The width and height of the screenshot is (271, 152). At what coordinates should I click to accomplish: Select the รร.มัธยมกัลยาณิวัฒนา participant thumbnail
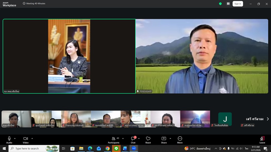point(195,119)
